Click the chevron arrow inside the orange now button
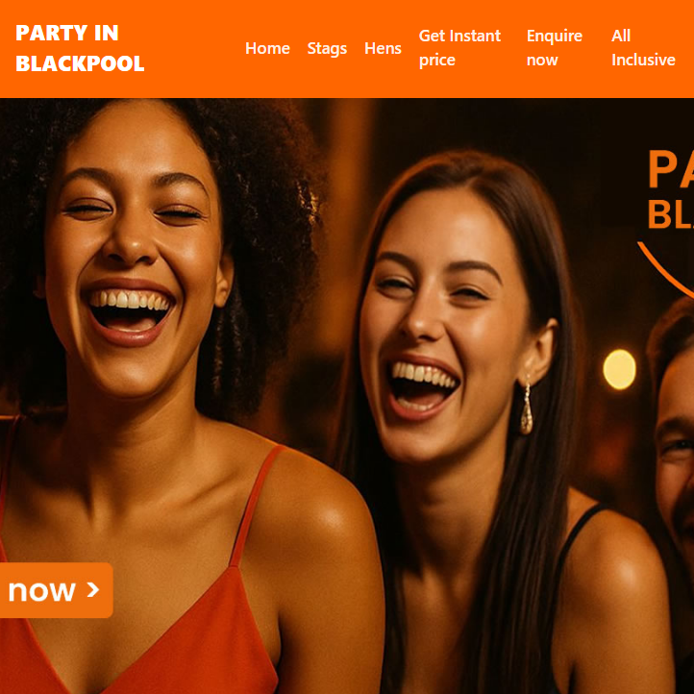Viewport: 694px width, 694px height. pos(93,589)
